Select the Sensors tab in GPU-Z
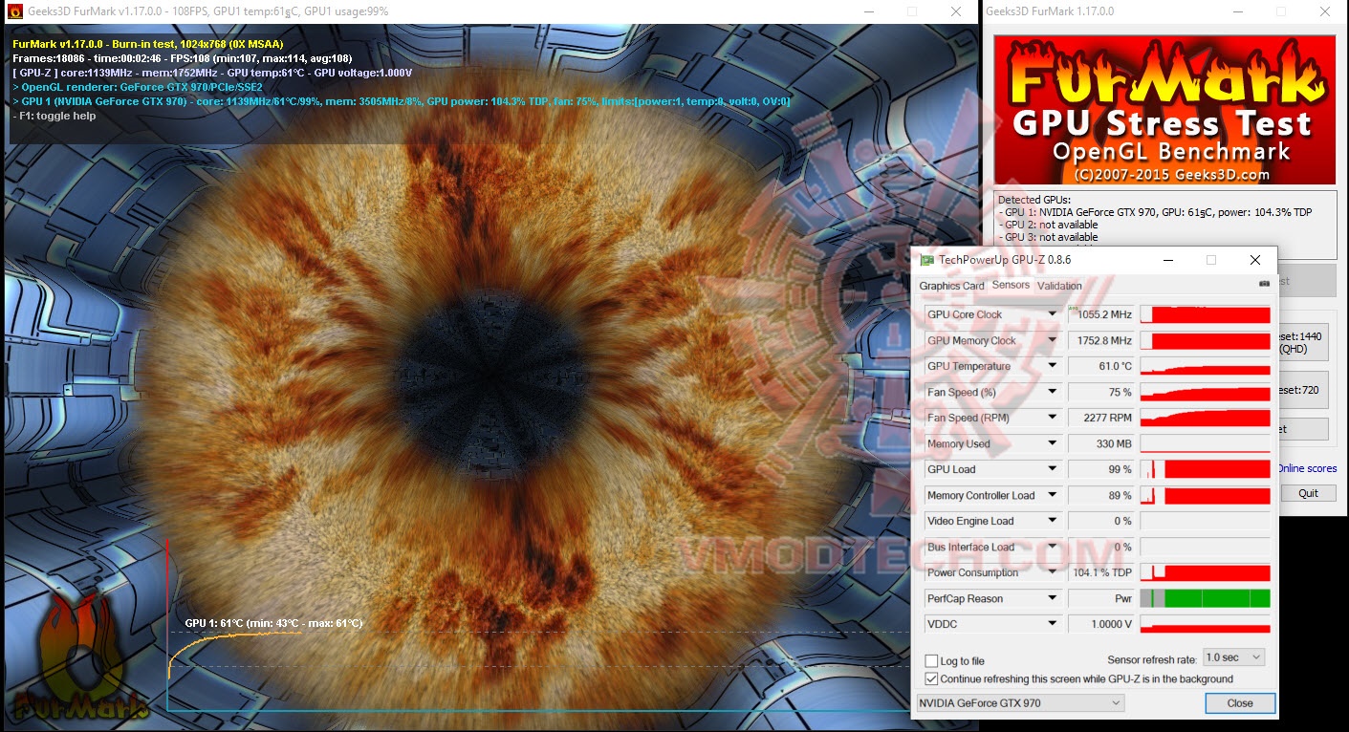The height and width of the screenshot is (732, 1349). point(1011,285)
